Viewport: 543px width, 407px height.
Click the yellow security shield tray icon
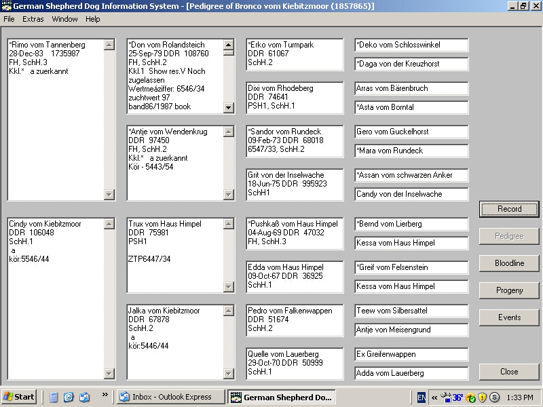(x=482, y=397)
